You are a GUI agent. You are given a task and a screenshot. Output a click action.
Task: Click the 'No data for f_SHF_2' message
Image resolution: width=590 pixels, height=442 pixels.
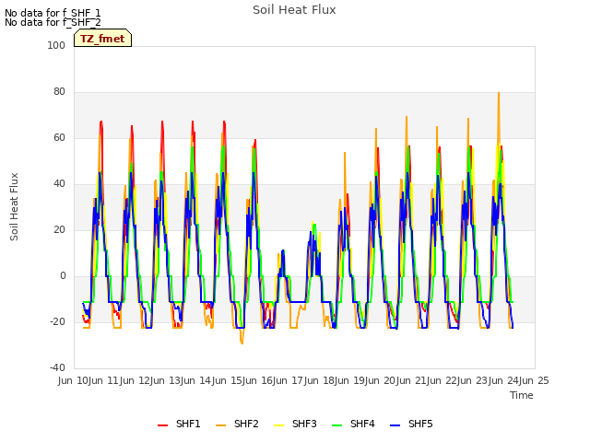[x=53, y=22]
